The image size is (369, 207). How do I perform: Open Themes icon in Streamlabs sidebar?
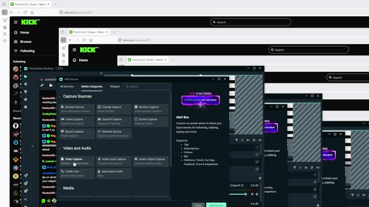coord(26,84)
